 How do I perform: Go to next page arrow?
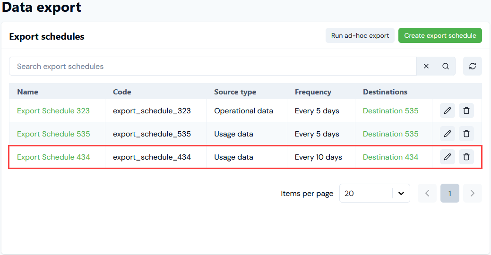[x=472, y=193]
